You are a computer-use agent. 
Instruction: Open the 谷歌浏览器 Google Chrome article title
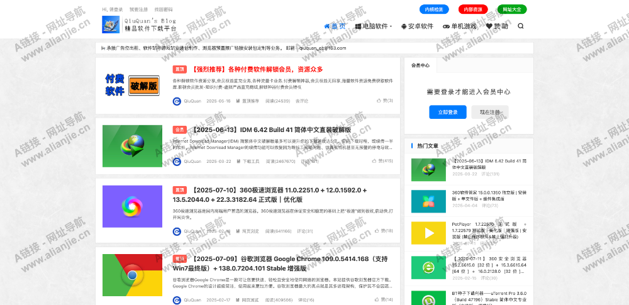(281, 263)
